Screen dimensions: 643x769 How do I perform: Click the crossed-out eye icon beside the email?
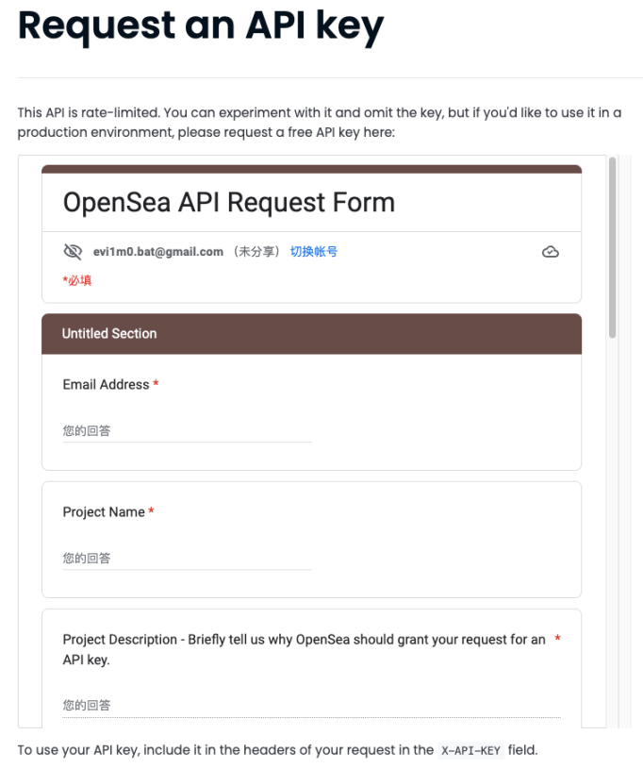(73, 252)
